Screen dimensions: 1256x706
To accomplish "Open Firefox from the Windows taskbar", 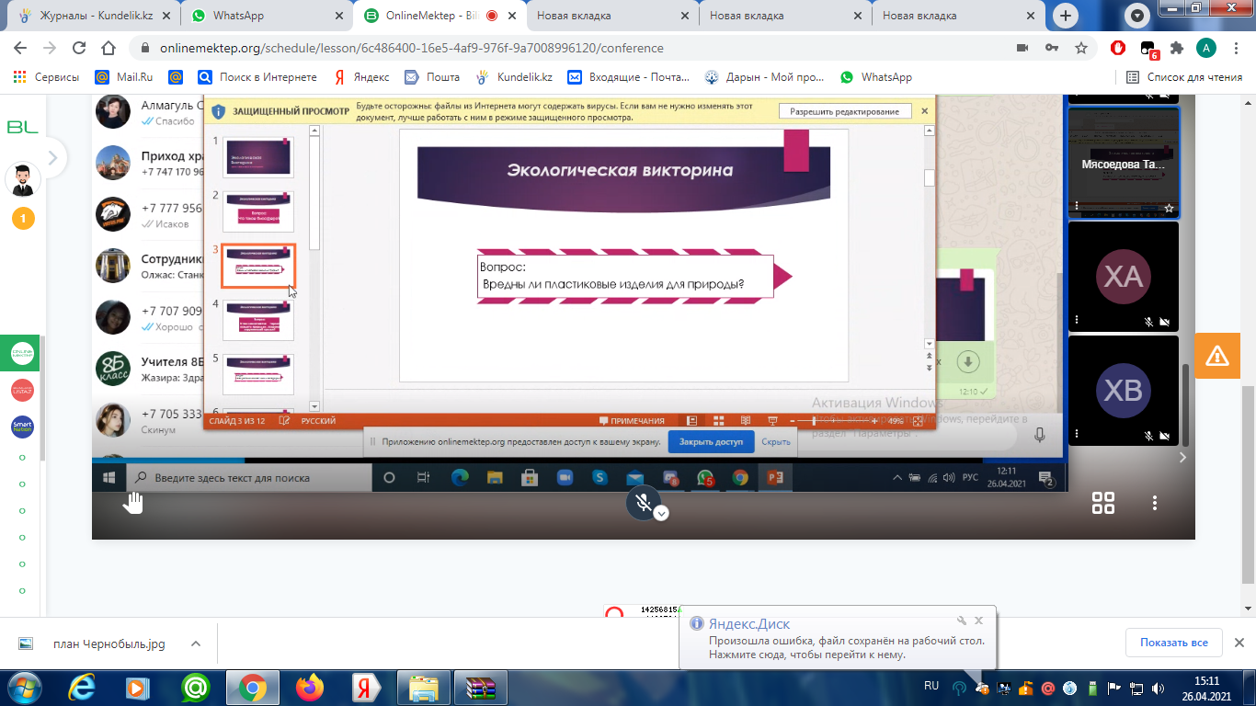I will click(x=310, y=687).
